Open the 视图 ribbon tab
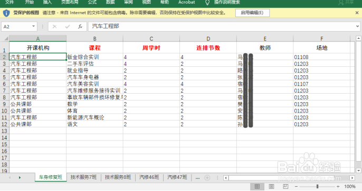The width and height of the screenshot is (362, 191). click(146, 2)
